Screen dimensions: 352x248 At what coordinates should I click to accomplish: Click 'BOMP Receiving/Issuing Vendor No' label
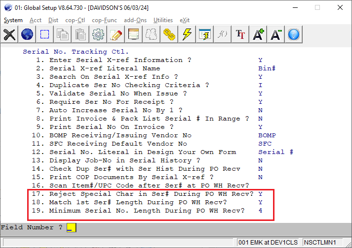coord(120,135)
